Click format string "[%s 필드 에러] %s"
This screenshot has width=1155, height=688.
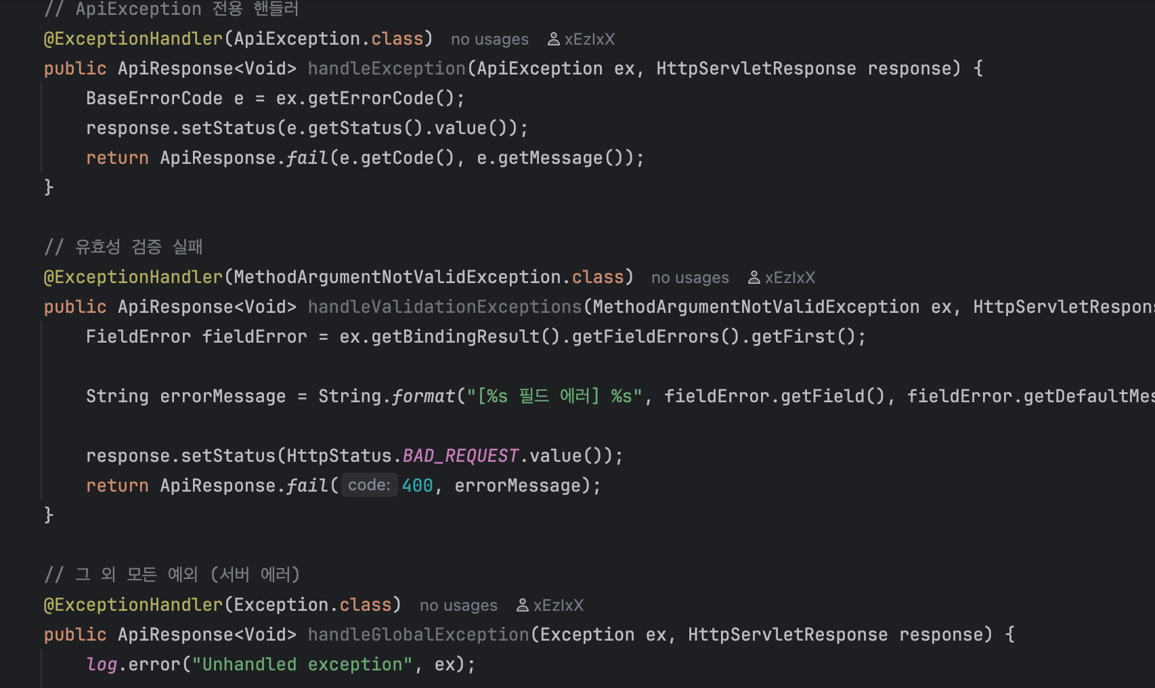click(554, 396)
